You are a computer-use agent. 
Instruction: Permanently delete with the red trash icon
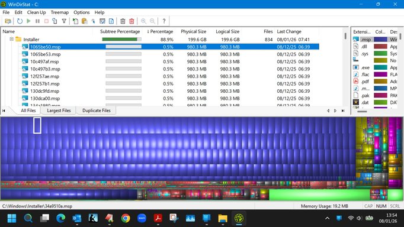coord(132,21)
